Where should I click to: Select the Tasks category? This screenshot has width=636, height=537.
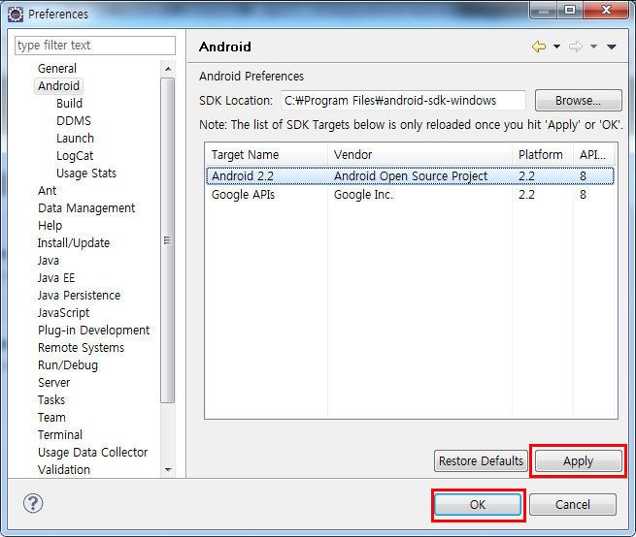[51, 399]
